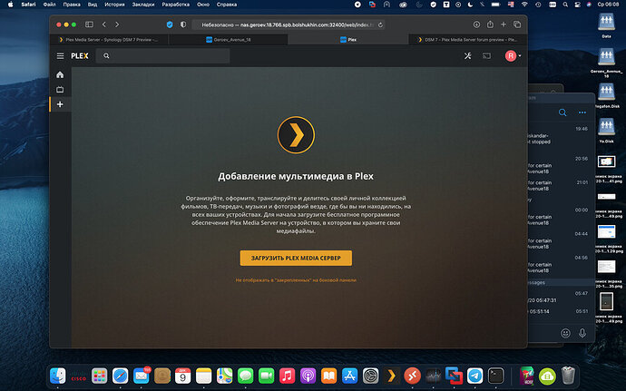Show Safari tab overview
The height and width of the screenshot is (391, 626).
tap(517, 24)
